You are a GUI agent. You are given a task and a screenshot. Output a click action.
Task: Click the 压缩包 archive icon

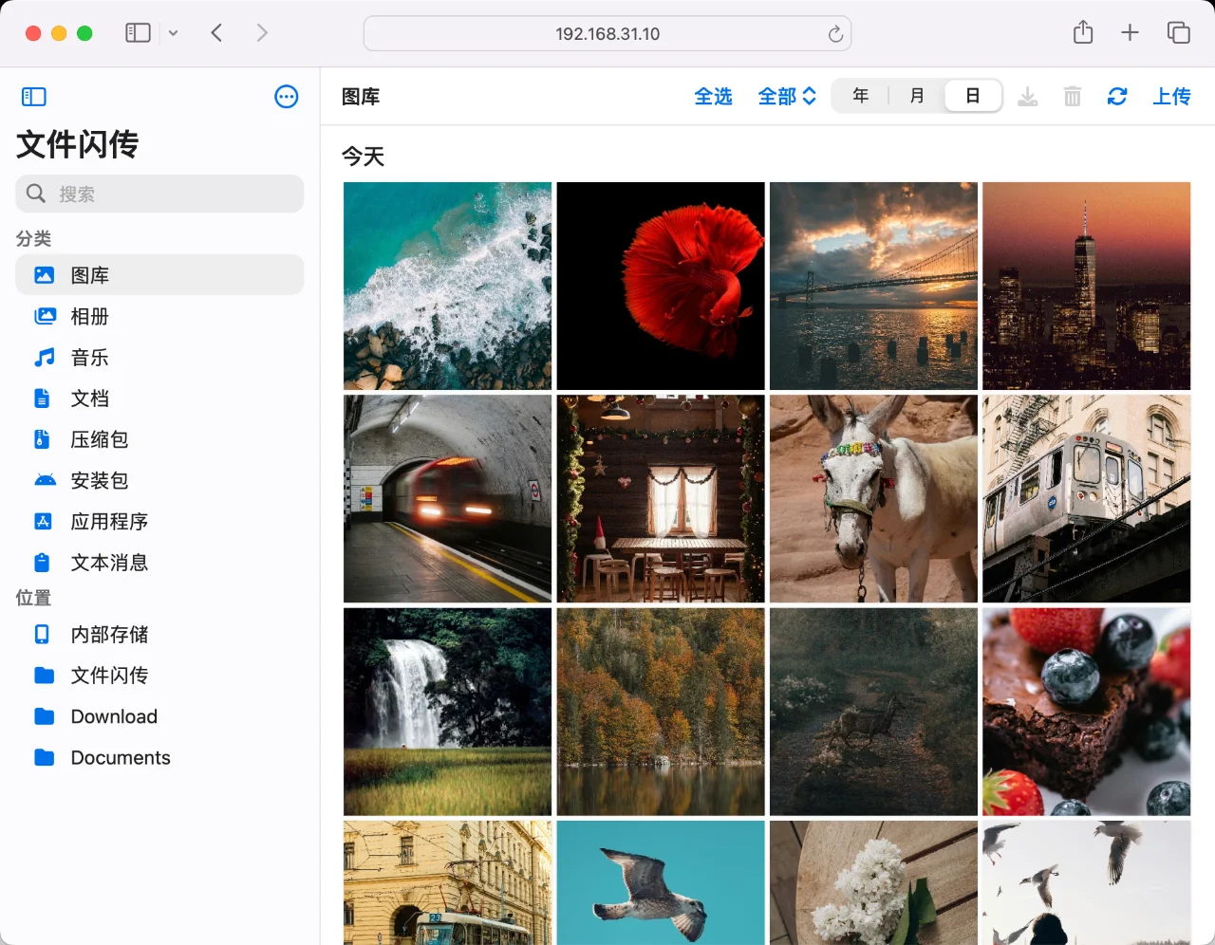point(43,439)
